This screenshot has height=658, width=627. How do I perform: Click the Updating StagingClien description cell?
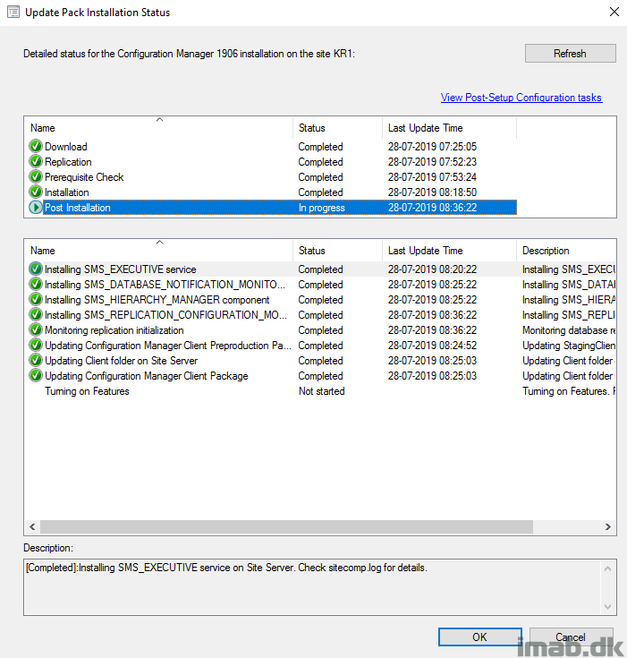tap(569, 345)
